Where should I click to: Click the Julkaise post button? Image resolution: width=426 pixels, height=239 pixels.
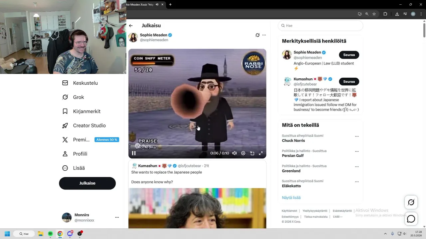click(x=87, y=183)
